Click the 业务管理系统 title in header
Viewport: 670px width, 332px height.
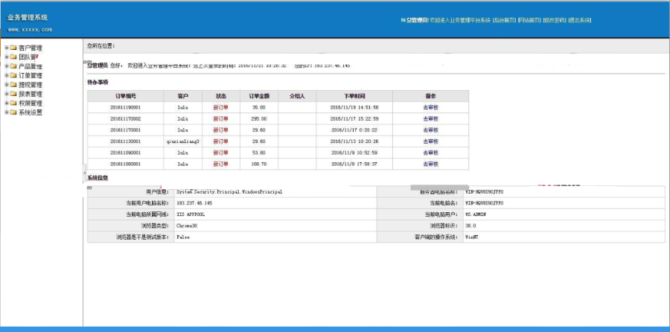coord(28,18)
